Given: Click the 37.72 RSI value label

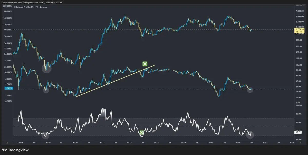Looking at the screenshot, I should 298,132.
